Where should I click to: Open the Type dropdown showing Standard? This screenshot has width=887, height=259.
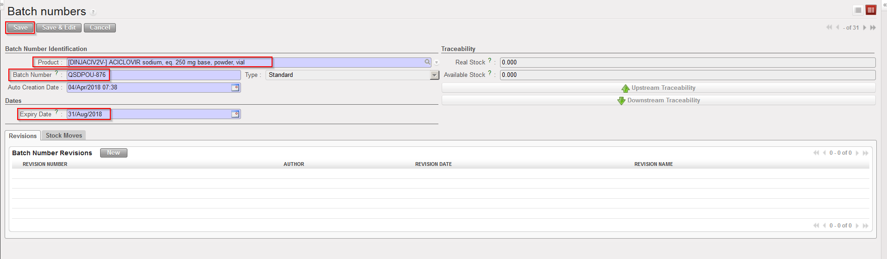click(352, 75)
